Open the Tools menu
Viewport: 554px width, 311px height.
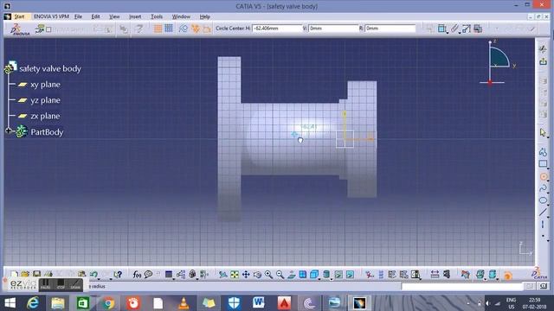click(x=157, y=16)
